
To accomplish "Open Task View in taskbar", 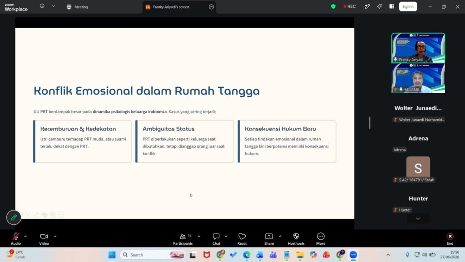I will (193, 255).
